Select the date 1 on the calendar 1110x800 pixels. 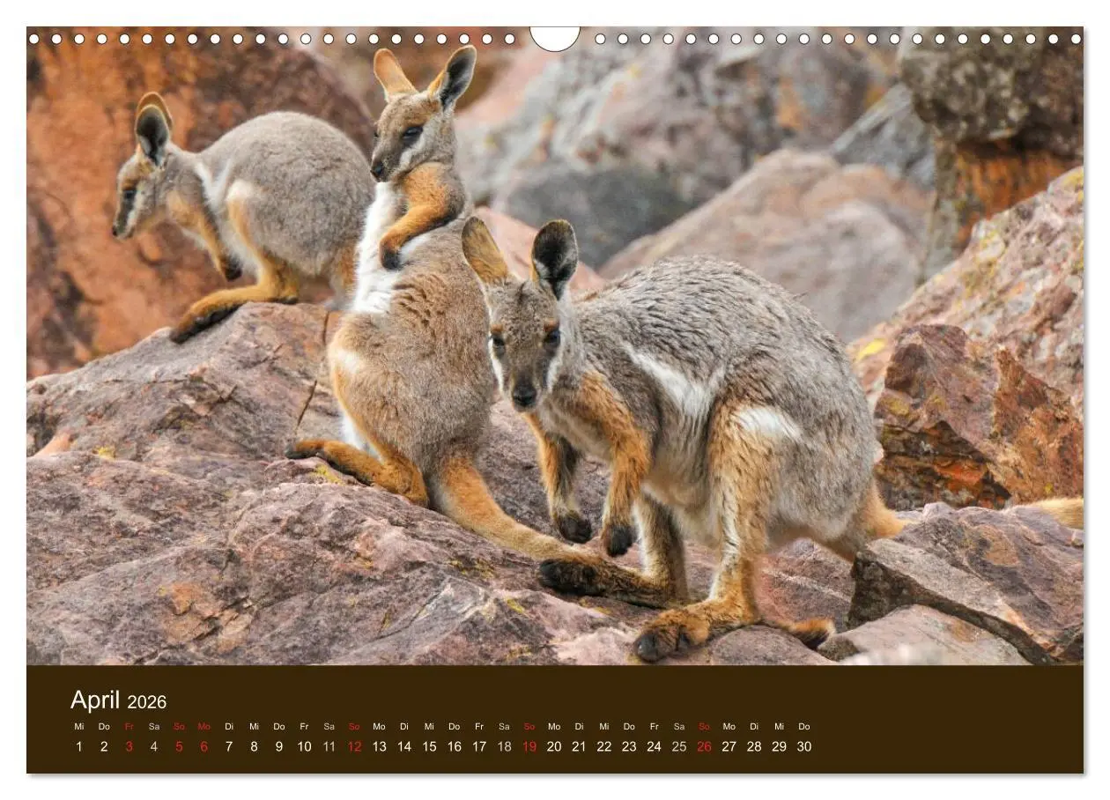(x=78, y=748)
